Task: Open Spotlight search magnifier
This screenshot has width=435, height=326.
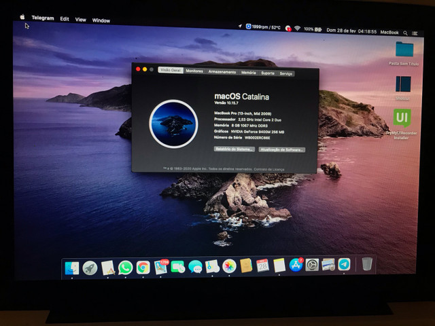Action: (405, 33)
